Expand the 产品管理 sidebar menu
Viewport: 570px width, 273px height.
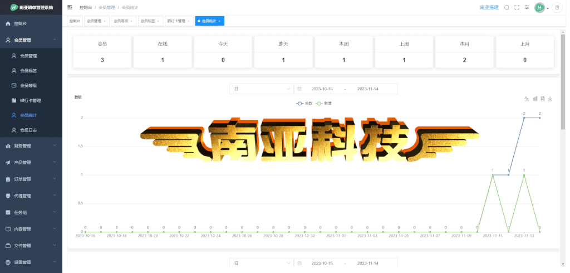[x=31, y=162]
